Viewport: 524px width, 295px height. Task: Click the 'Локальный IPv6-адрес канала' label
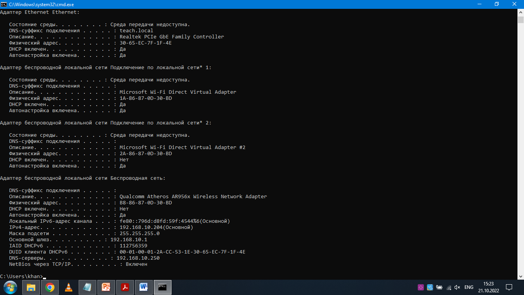(x=51, y=221)
